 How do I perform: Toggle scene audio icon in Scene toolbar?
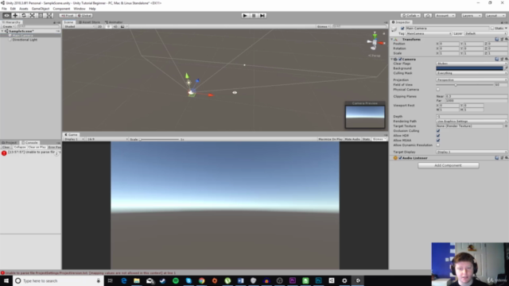pos(115,26)
